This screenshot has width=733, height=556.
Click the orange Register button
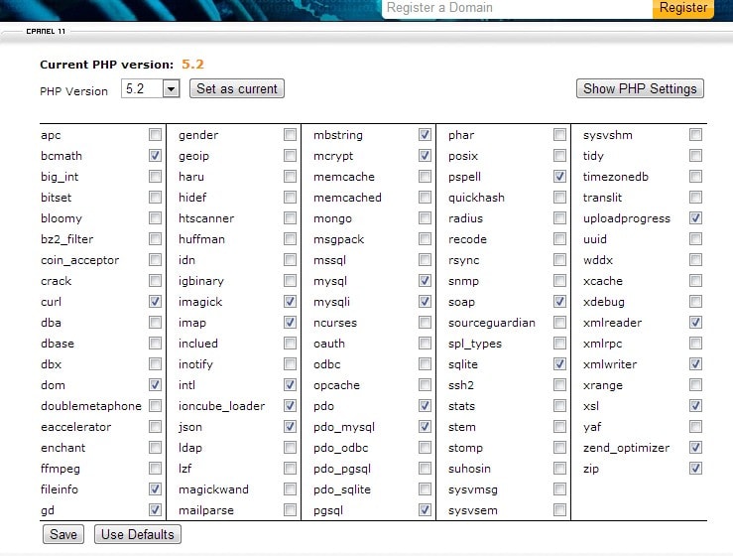click(683, 8)
